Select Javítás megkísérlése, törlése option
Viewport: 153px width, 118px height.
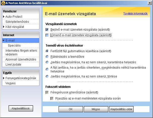pyautogui.click(x=47, y=76)
